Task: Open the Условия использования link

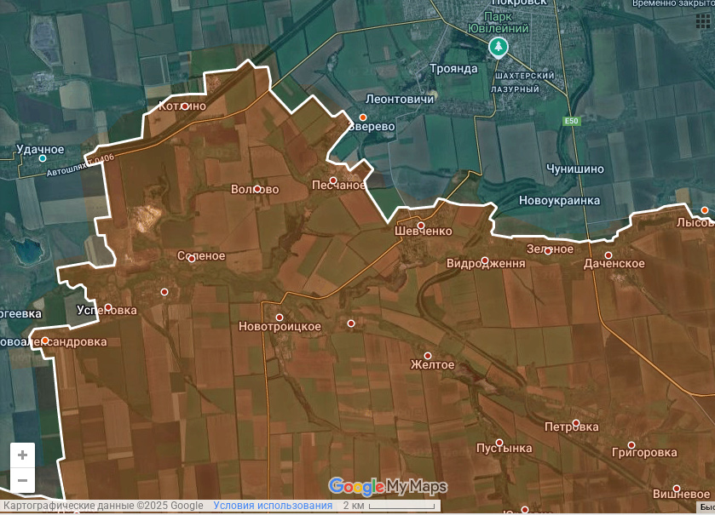Action: (x=273, y=506)
